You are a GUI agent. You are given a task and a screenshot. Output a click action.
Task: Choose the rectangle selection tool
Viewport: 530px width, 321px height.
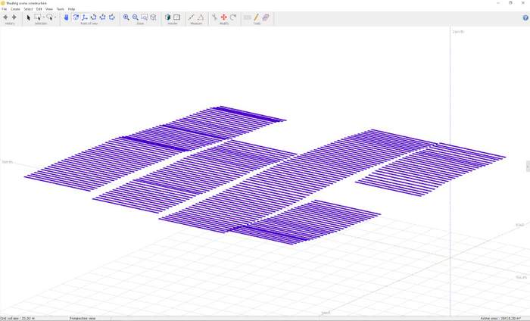[37, 17]
